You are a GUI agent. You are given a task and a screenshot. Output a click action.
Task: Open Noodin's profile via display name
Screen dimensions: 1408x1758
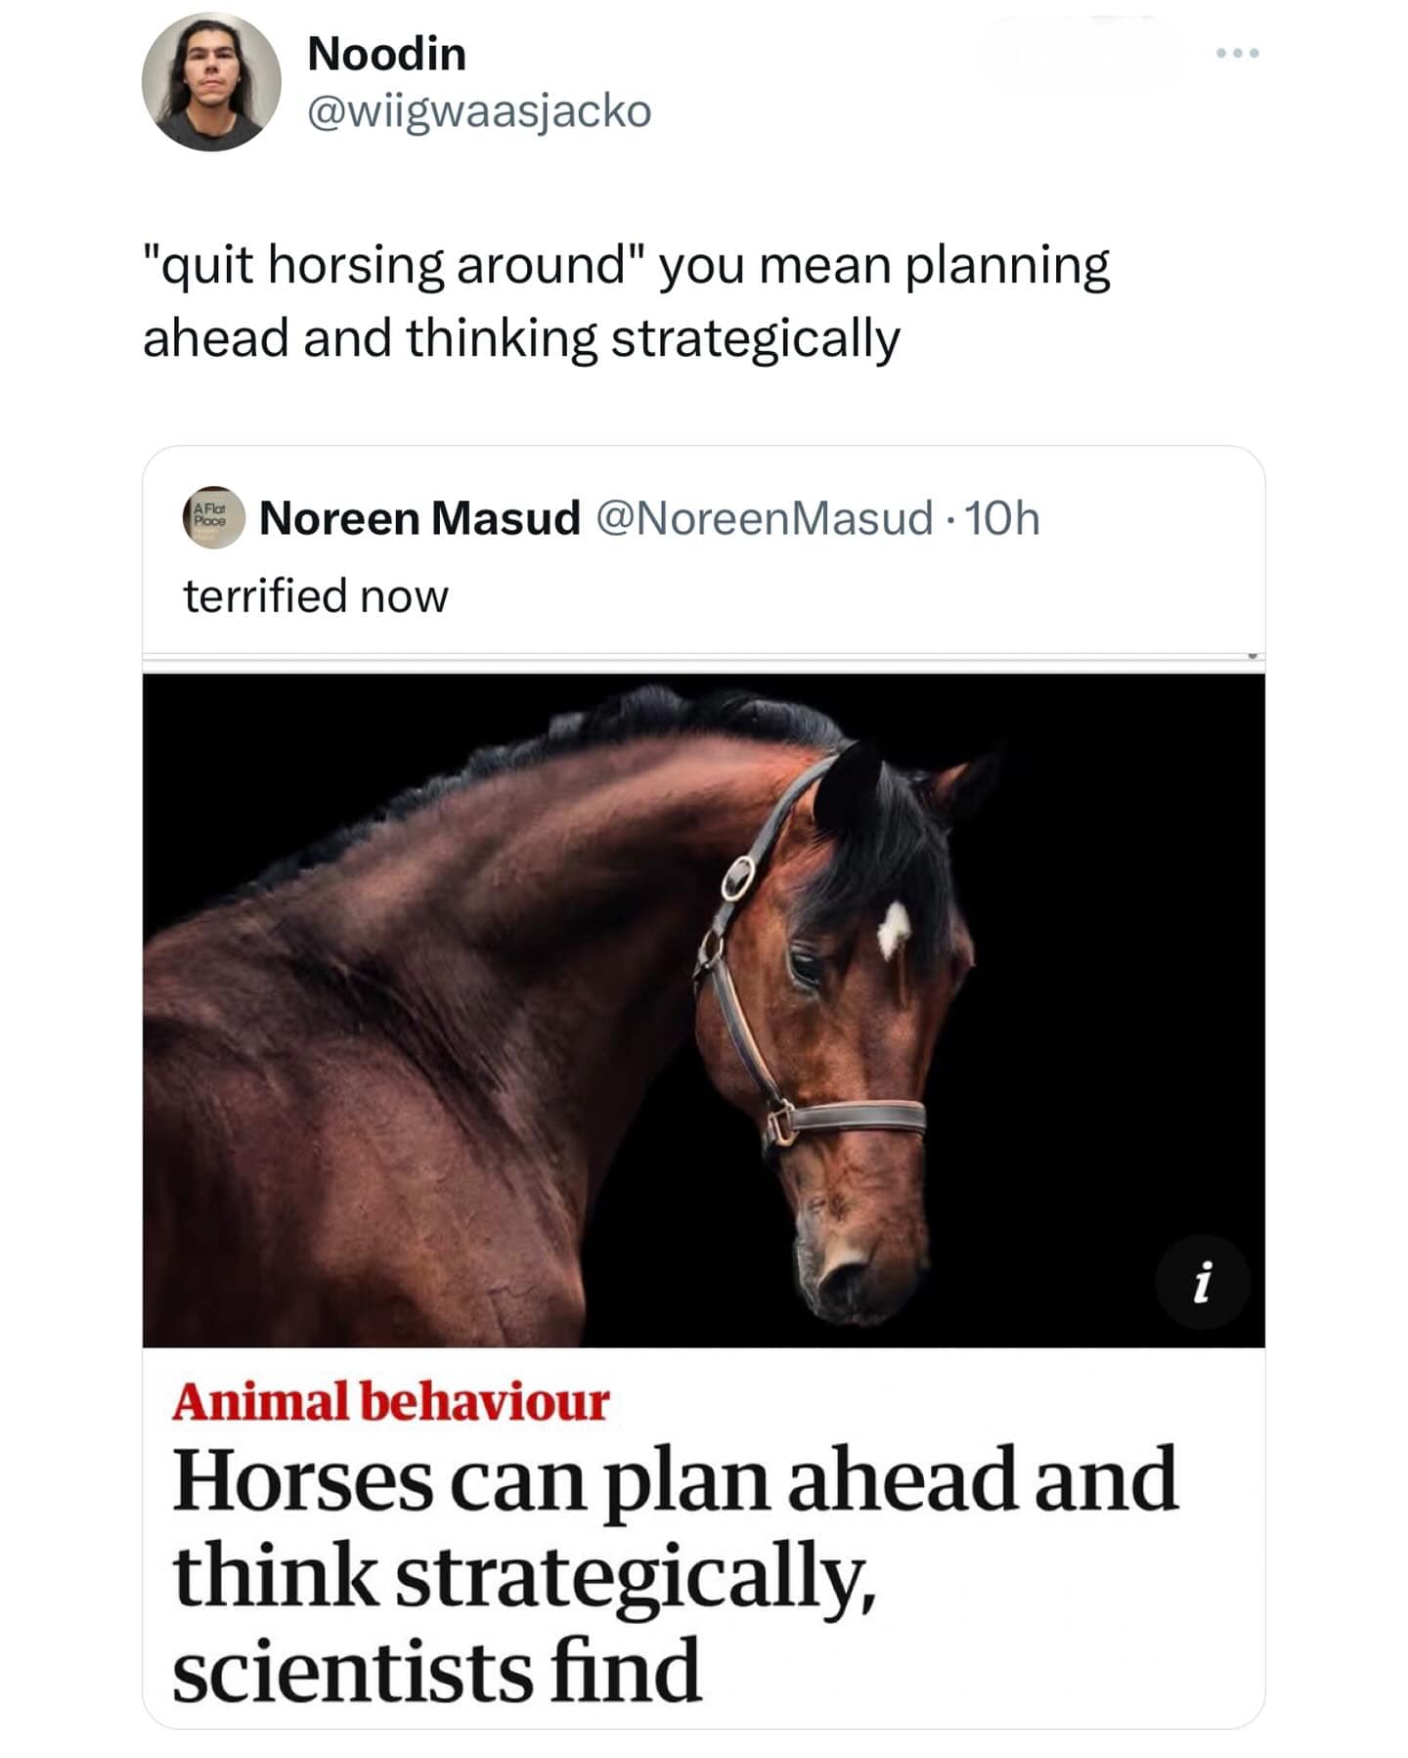386,54
